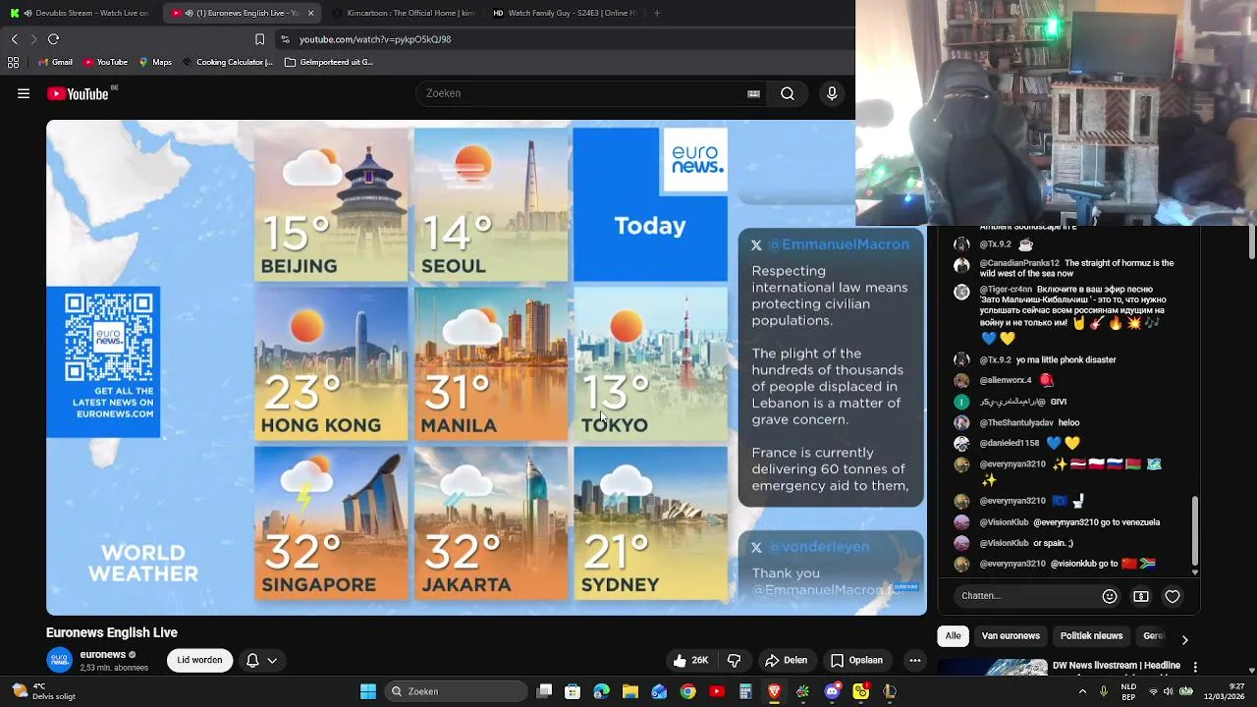Select the Politiek nieuws filter chip
Image resolution: width=1257 pixels, height=707 pixels.
pos(1091,636)
